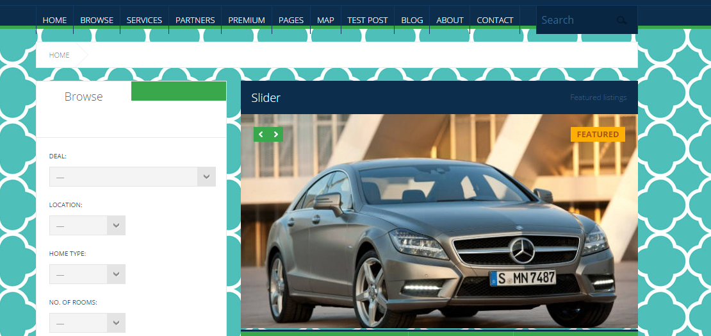Open the PAGES menu item

coord(291,20)
